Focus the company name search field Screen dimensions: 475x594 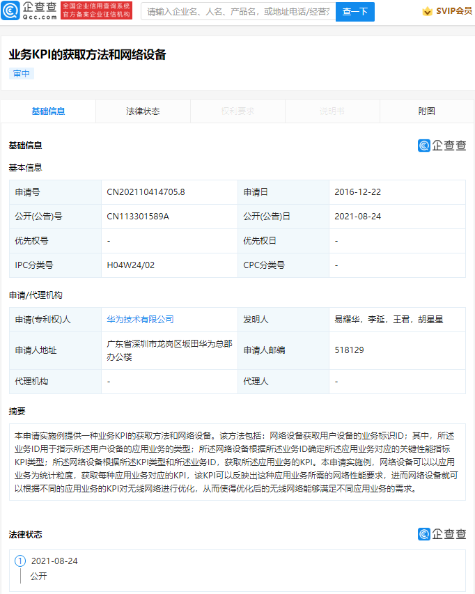click(x=238, y=12)
